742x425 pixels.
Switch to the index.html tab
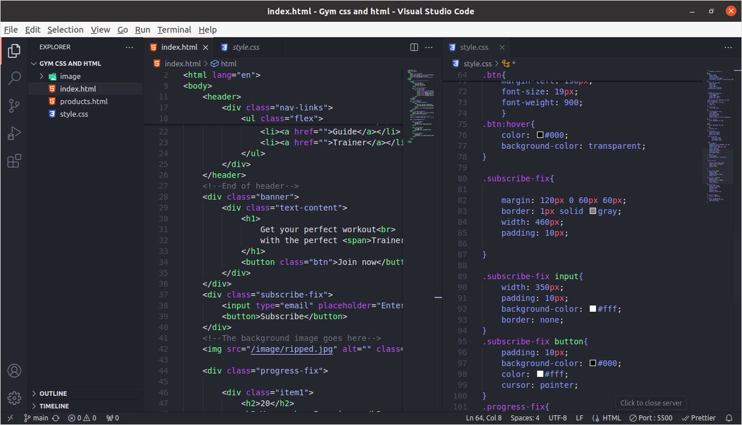(179, 46)
